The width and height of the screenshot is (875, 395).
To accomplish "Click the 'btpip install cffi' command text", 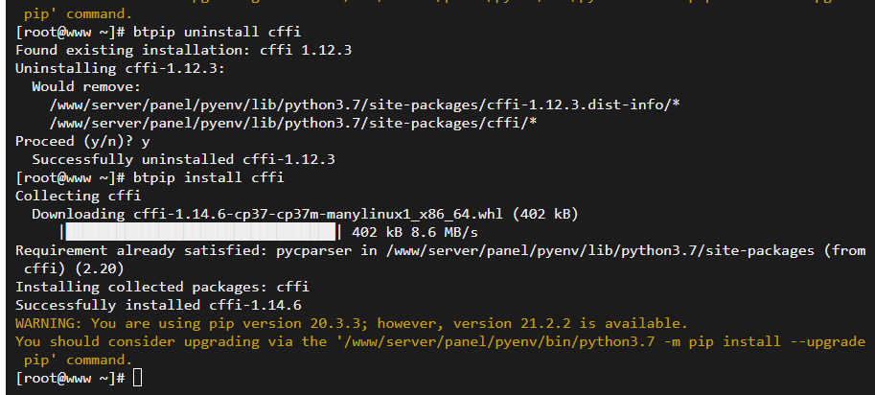I will pyautogui.click(x=209, y=177).
